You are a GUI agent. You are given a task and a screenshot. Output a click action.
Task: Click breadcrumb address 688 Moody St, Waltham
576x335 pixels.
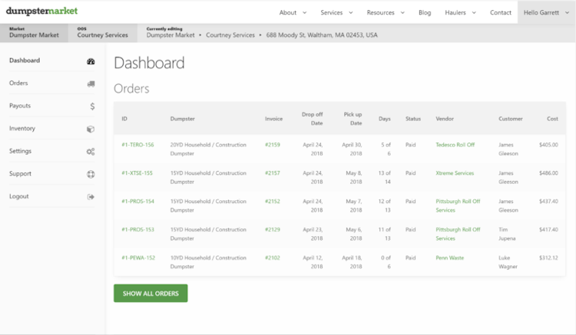coord(322,35)
